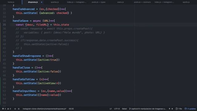The image size is (197, 111).
Task: Click the dropzone.js file path in status bar
Action: pyautogui.click(x=44, y=109)
